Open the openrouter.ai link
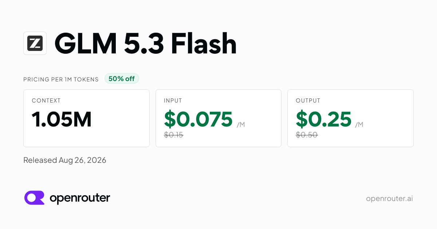The height and width of the screenshot is (229, 437). coord(389,198)
